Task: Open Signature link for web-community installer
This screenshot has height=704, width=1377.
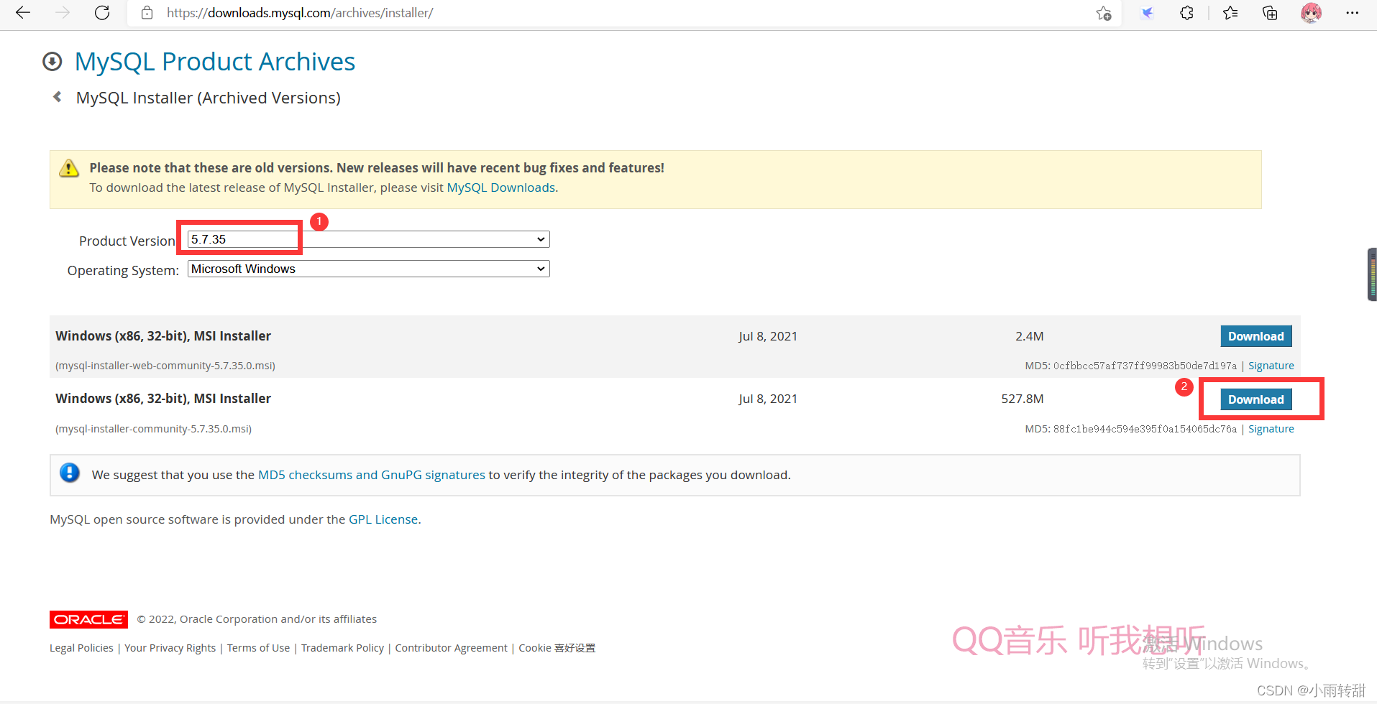Action: coord(1271,366)
